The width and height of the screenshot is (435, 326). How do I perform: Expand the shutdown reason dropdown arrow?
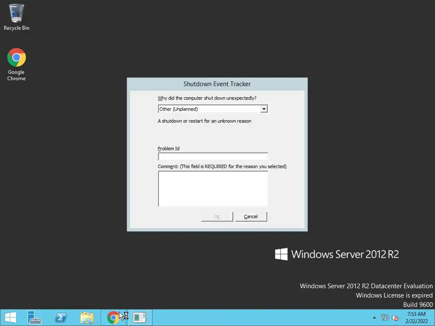tap(264, 109)
